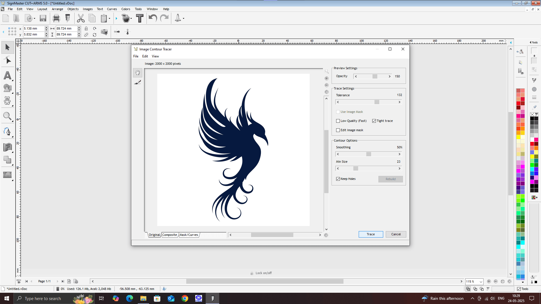Select the hand pan tool in tracer
The image size is (541, 304).
point(138,73)
